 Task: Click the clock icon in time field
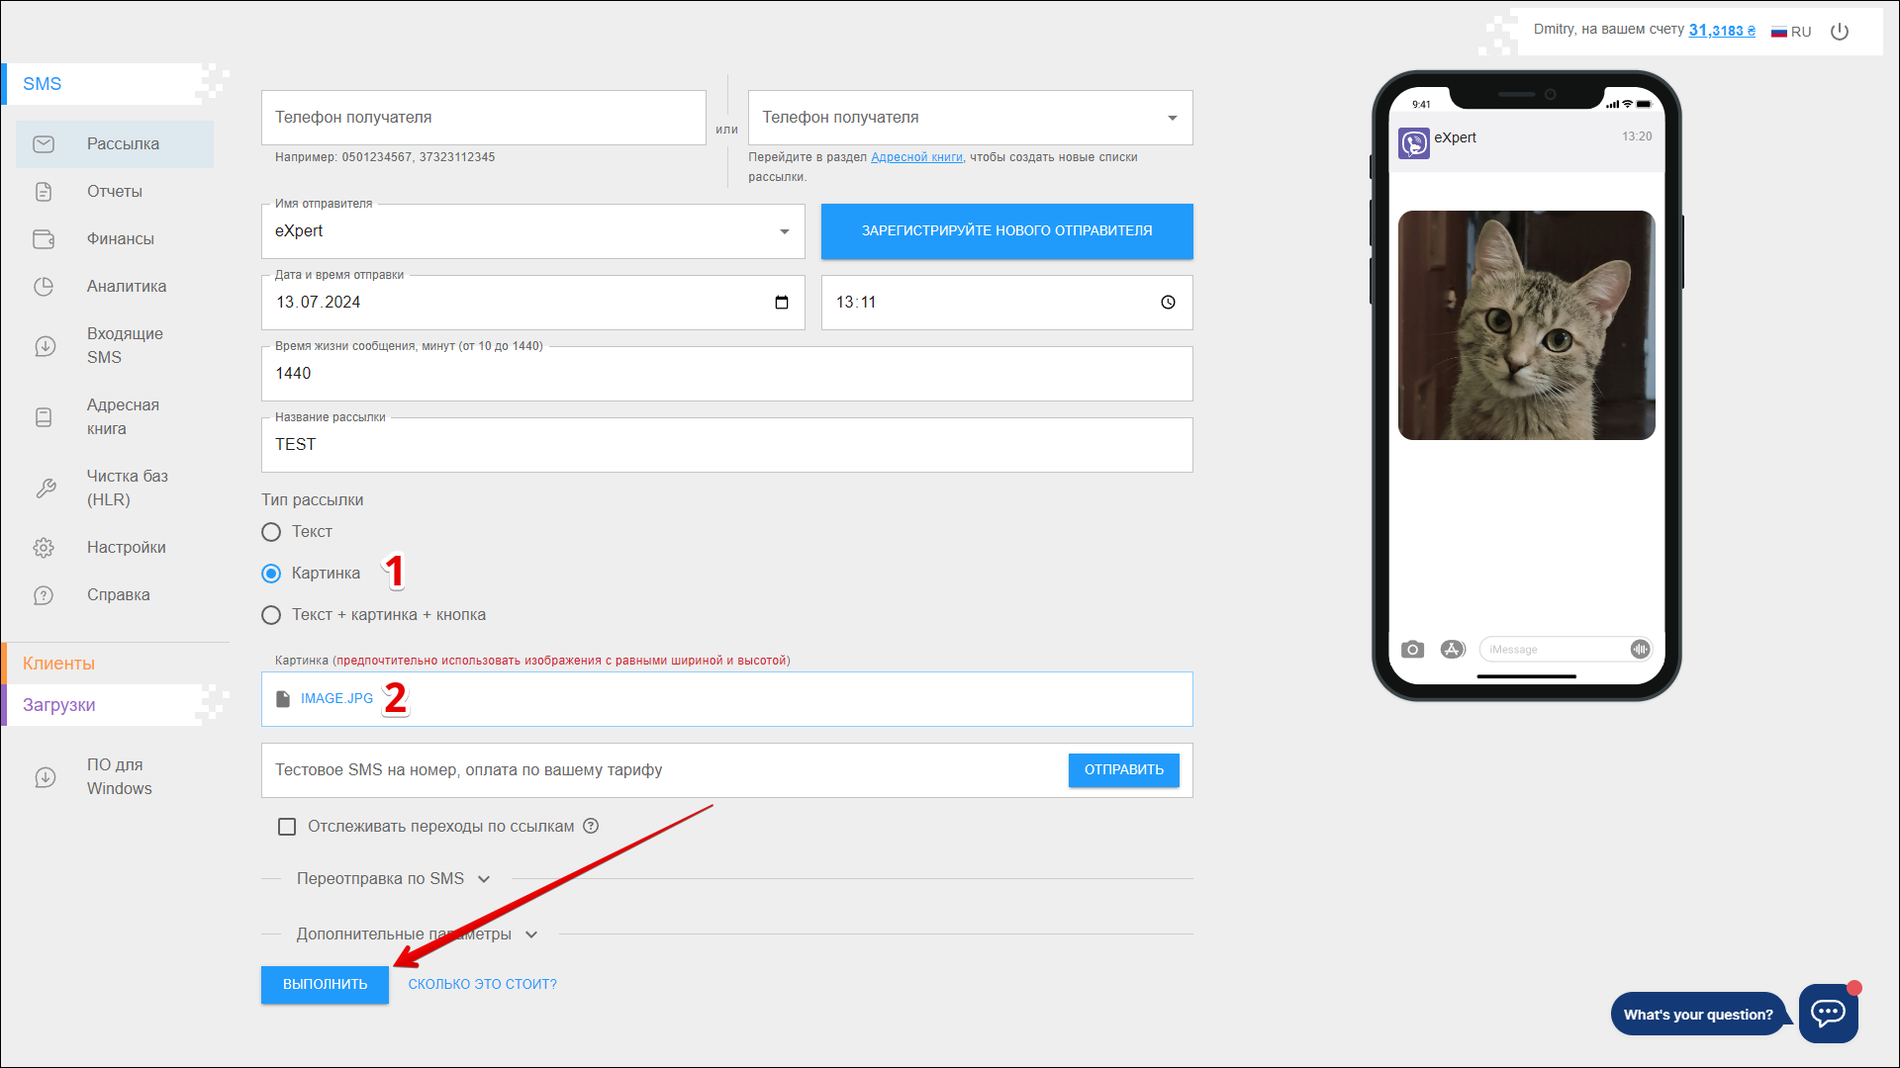[1168, 303]
